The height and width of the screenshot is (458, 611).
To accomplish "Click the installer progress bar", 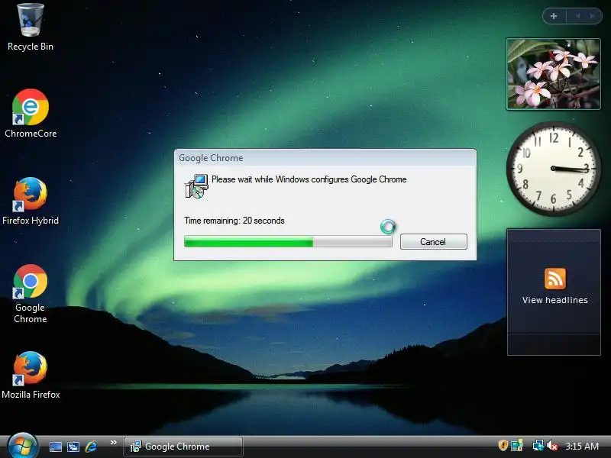I will pos(288,242).
